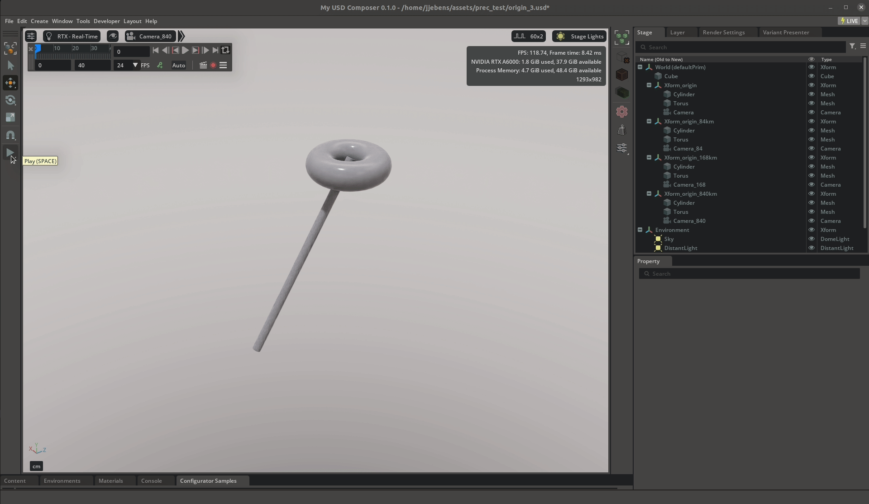Viewport: 869px width, 504px height.
Task: Toggle the Snap magnet tool
Action: point(10,135)
